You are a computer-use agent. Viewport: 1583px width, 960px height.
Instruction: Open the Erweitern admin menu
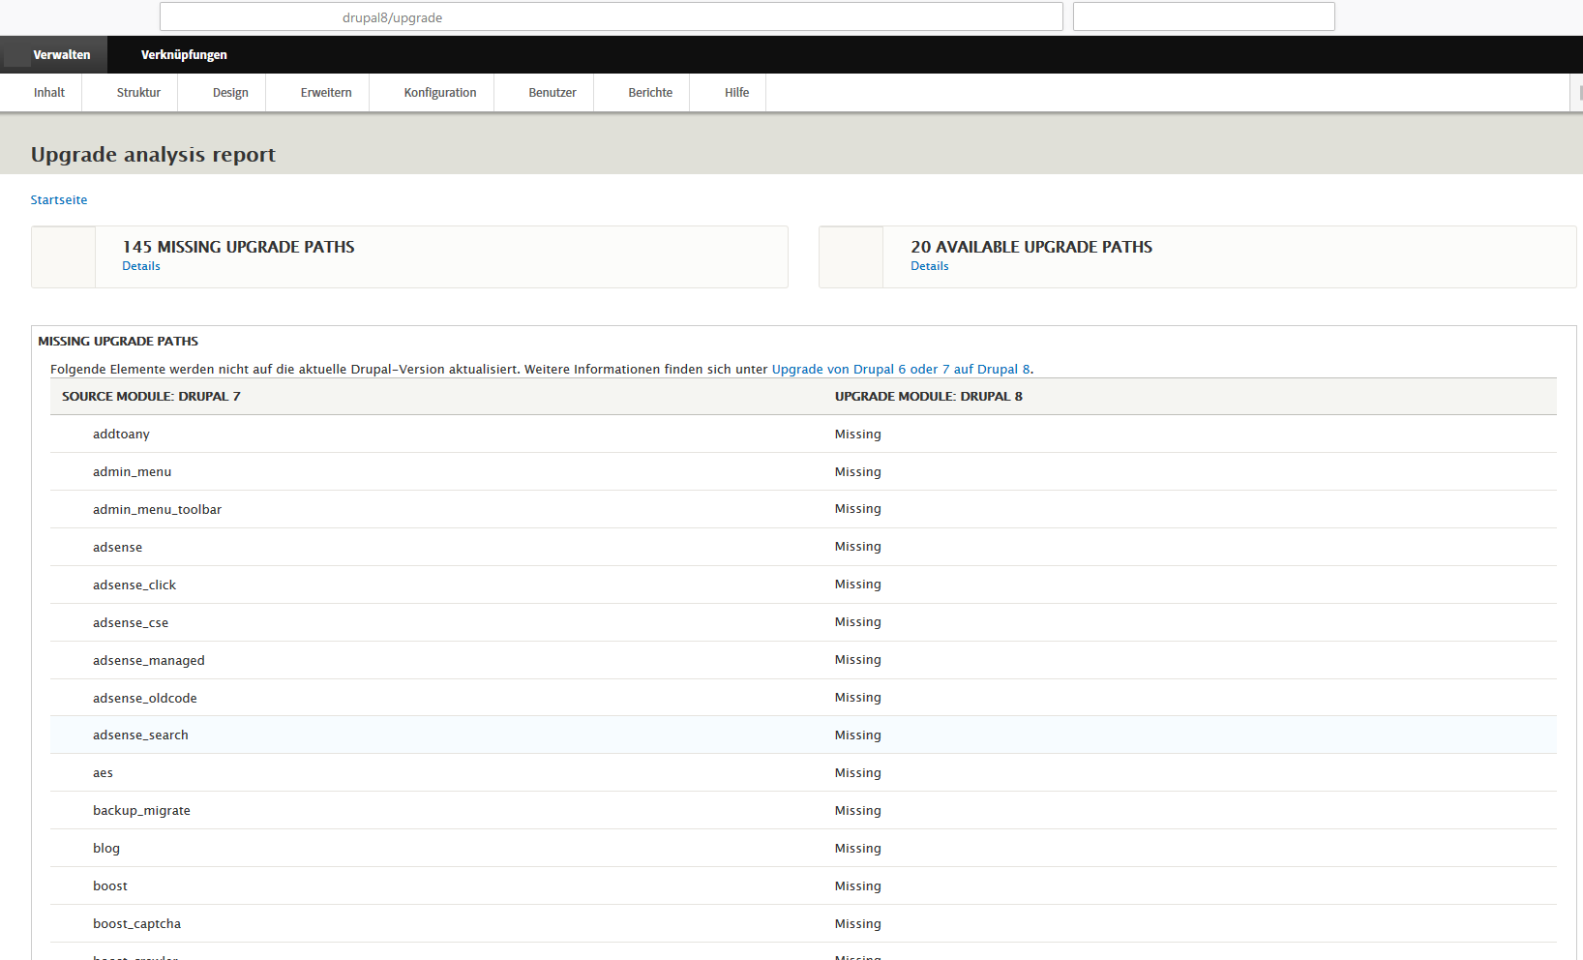(326, 93)
